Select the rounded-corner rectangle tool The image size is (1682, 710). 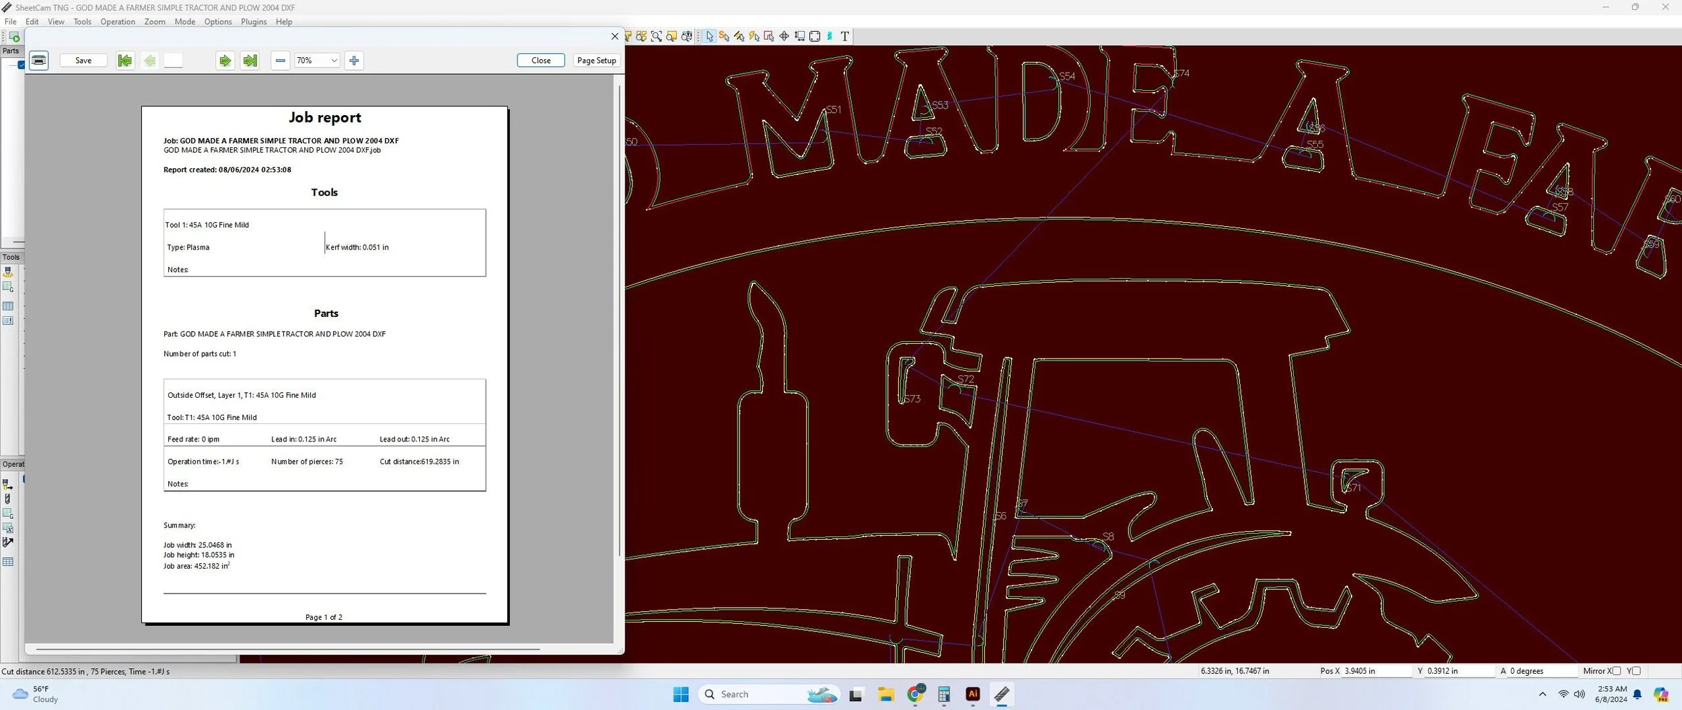(815, 36)
